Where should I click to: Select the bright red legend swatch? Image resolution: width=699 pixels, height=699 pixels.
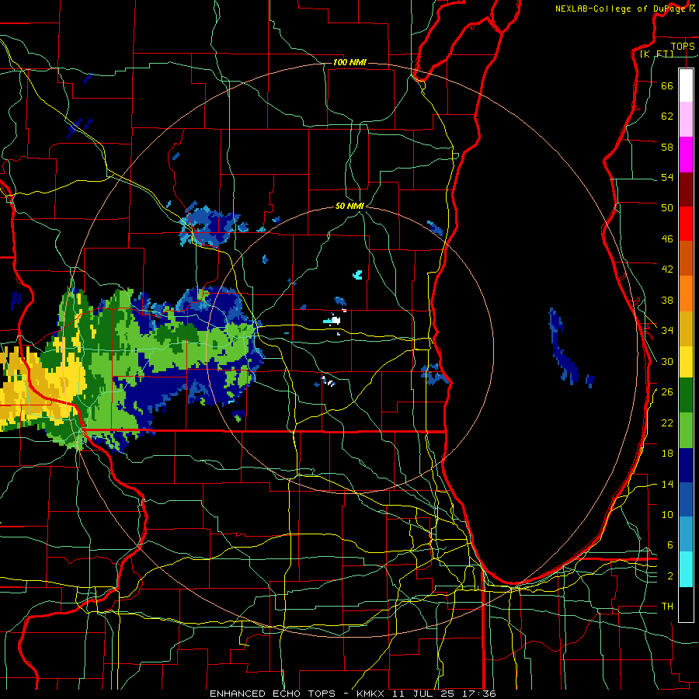686,224
